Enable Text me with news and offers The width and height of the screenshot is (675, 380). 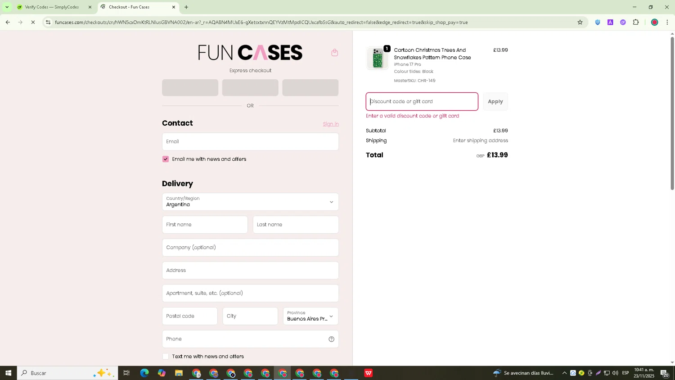coord(166,356)
